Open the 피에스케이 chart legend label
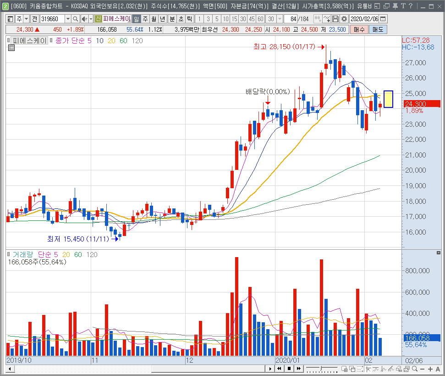 [29, 41]
